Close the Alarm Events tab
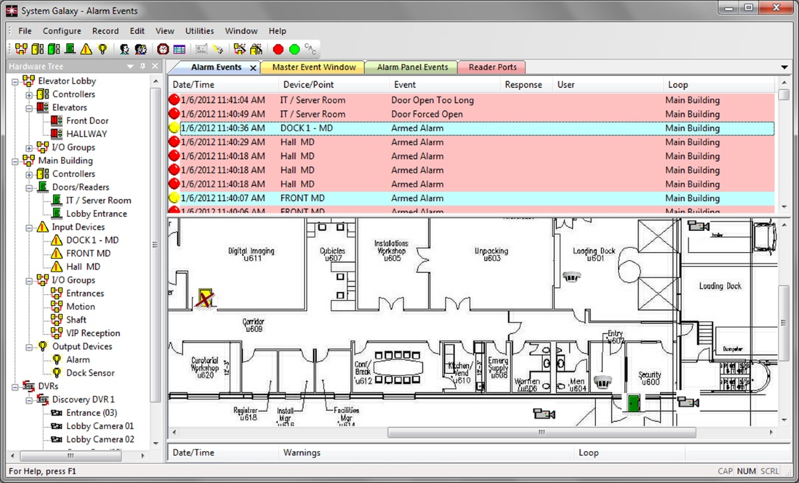This screenshot has height=483, width=799. (x=252, y=67)
